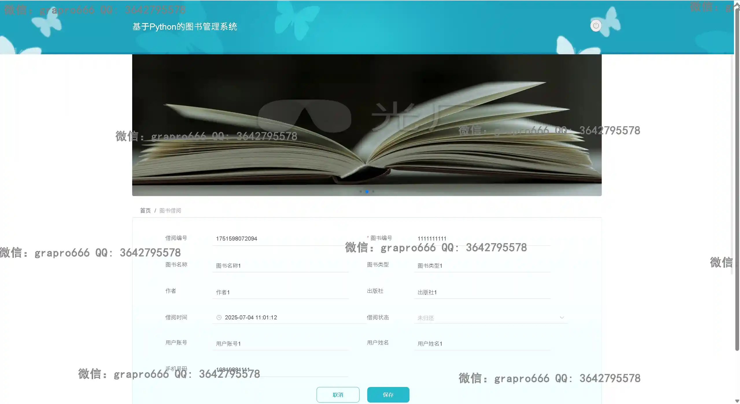Click the vertical page scrollbar thumb
This screenshot has width=740, height=404.
pos(737,179)
